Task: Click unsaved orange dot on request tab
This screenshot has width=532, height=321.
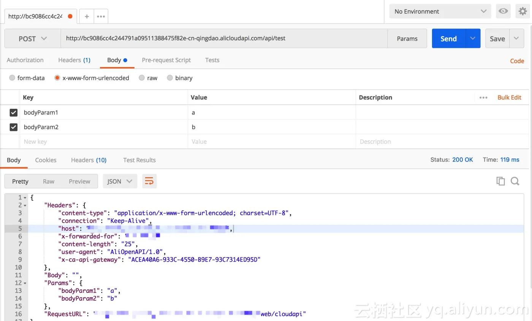Action: coord(70,16)
